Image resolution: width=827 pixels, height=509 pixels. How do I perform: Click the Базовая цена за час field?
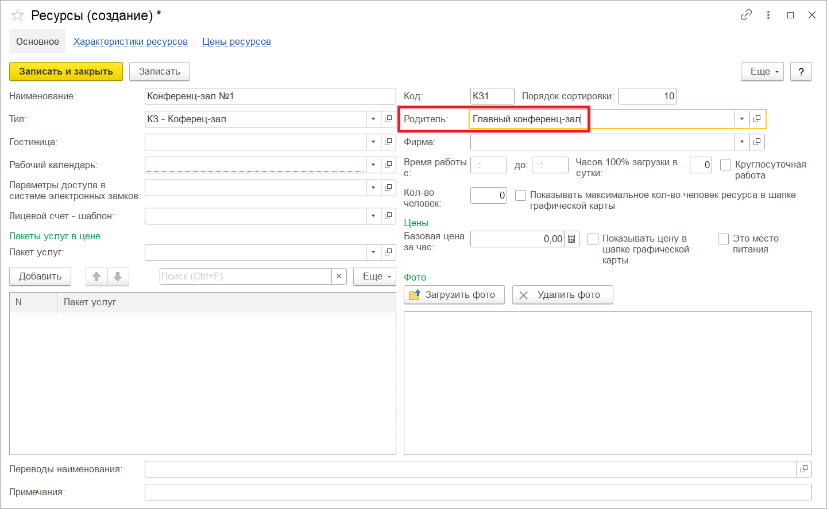pos(517,239)
